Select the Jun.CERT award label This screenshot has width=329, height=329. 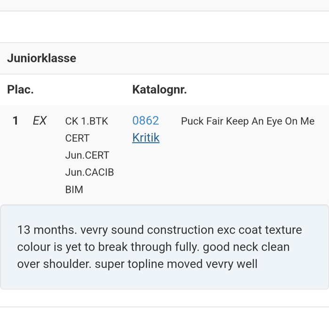pos(87,155)
